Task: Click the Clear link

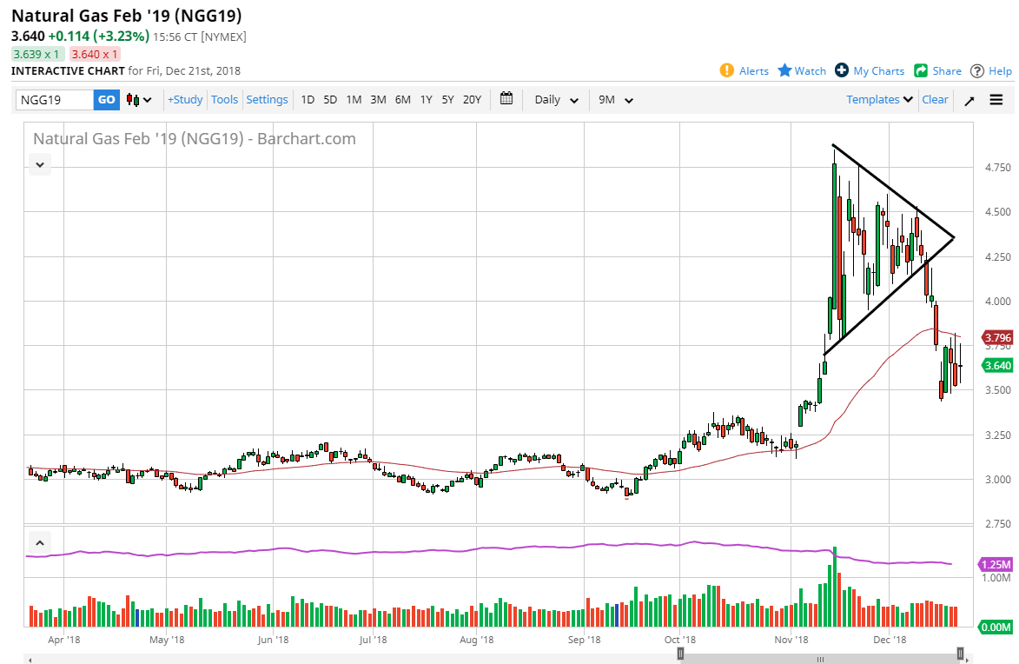Action: 935,99
